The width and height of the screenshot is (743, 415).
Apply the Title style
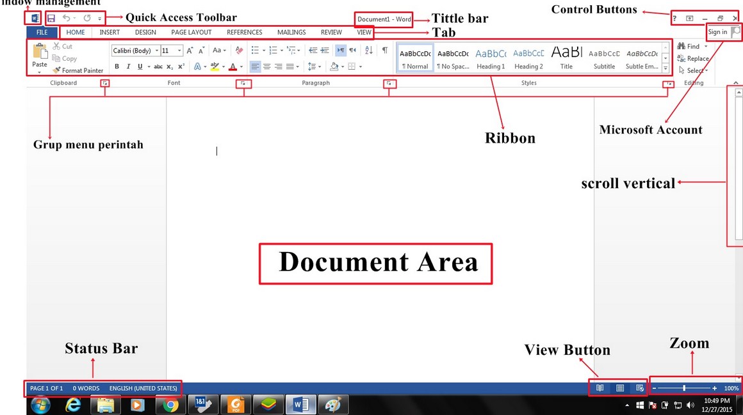[566, 58]
